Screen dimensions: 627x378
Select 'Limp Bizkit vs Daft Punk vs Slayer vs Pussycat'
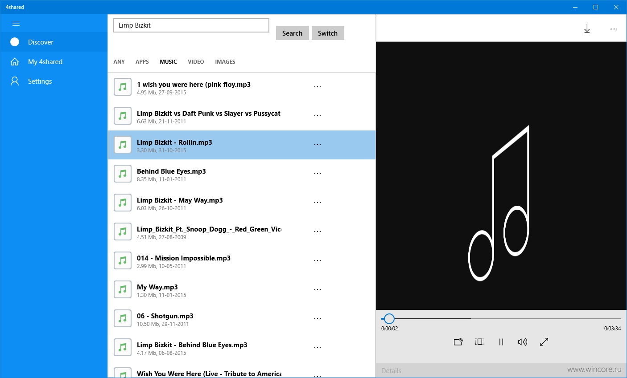(x=242, y=116)
